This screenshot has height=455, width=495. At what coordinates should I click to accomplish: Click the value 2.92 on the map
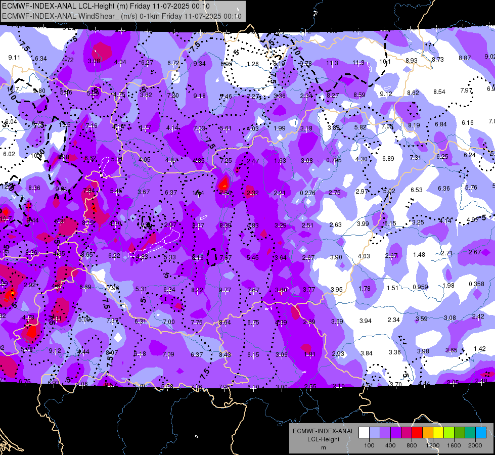pyautogui.click(x=30, y=285)
